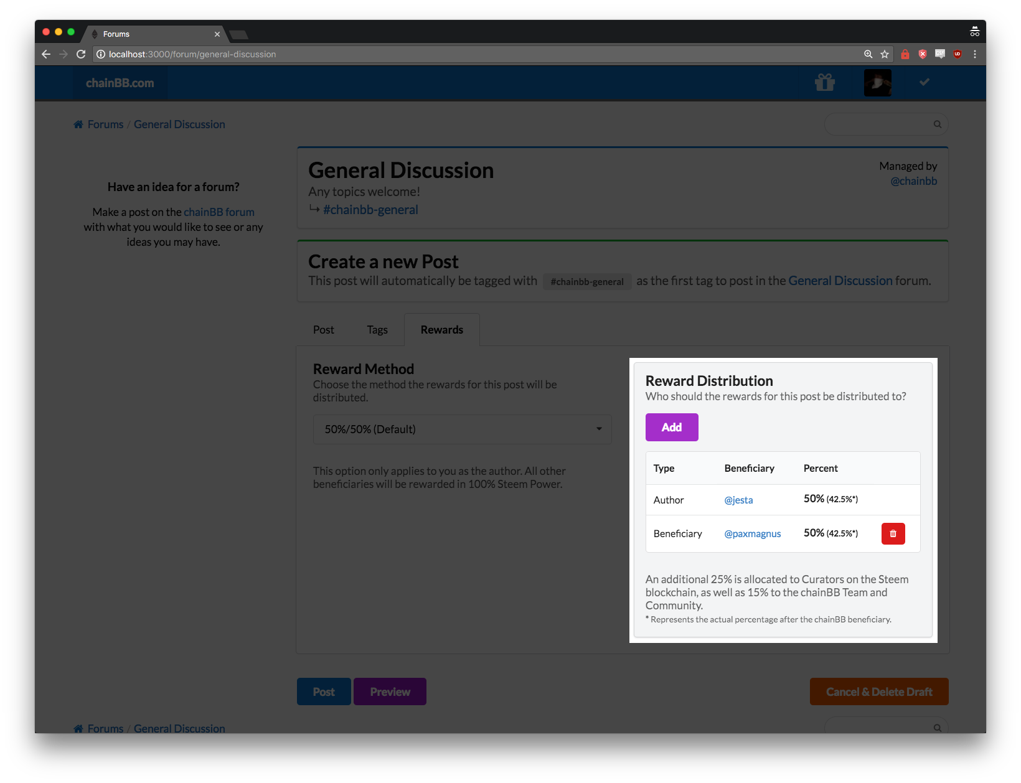
Task: Click the Preview button
Action: pyautogui.click(x=390, y=692)
